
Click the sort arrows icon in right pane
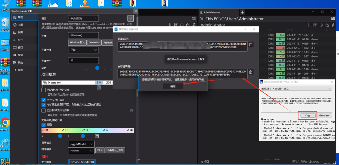(310, 25)
